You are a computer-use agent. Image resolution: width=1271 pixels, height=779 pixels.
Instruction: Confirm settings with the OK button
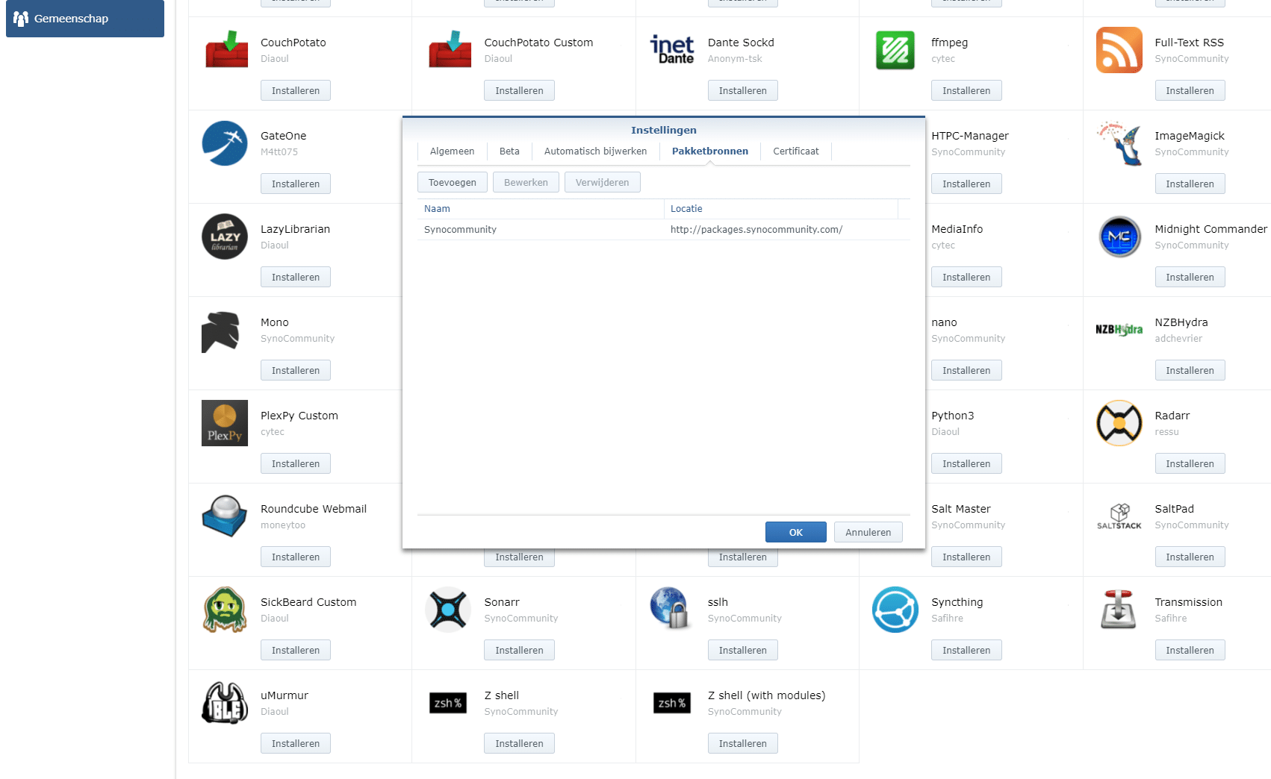(796, 532)
